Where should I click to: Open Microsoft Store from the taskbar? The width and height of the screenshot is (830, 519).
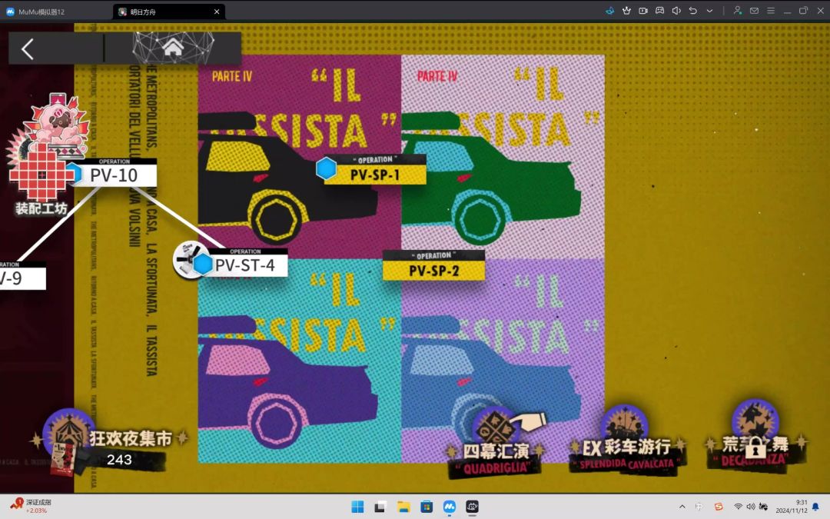[426, 507]
